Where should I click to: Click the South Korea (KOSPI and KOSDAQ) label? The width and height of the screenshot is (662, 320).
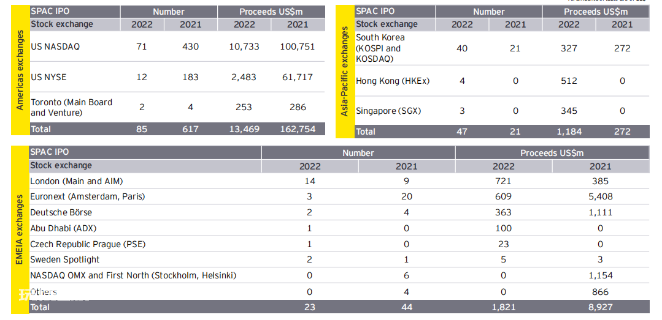[380, 48]
